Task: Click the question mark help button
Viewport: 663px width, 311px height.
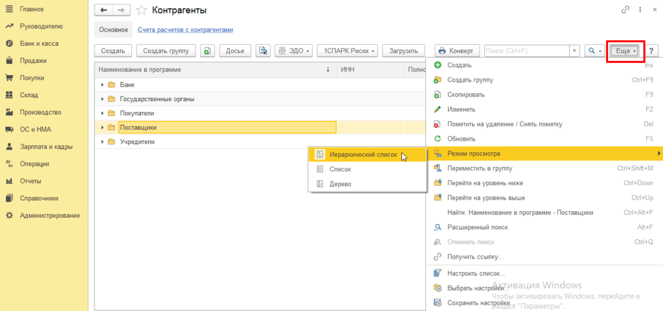Action: [x=651, y=51]
